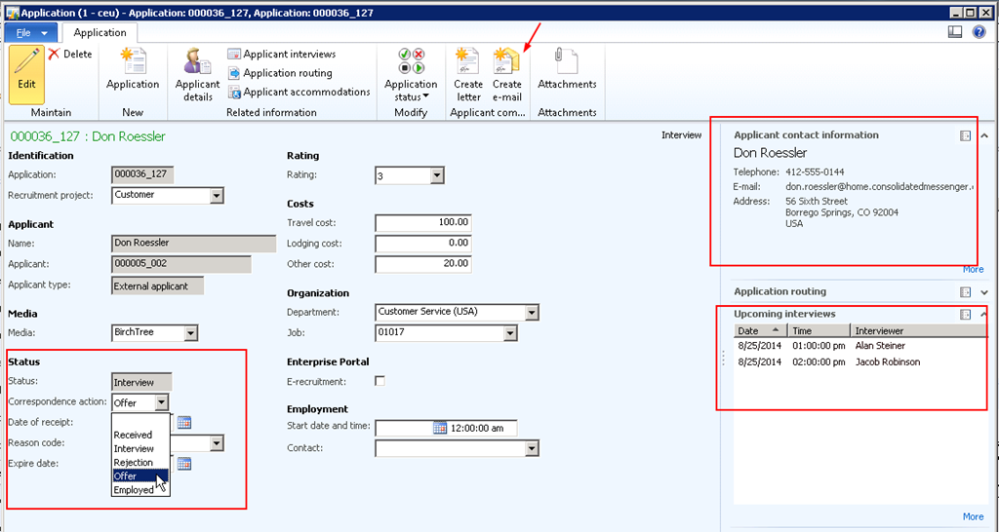This screenshot has width=999, height=532.
Task: Open the File menu
Action: 32,32
